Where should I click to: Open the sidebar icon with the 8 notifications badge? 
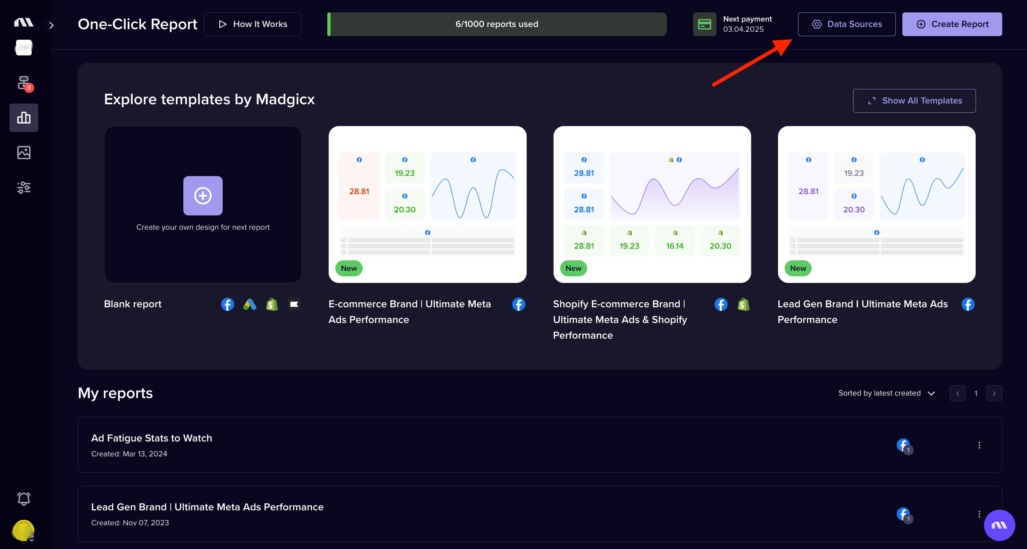[25, 84]
